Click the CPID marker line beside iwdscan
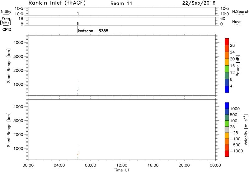Image resolution: width=249 pixels, height=172 pixels. click(77, 29)
